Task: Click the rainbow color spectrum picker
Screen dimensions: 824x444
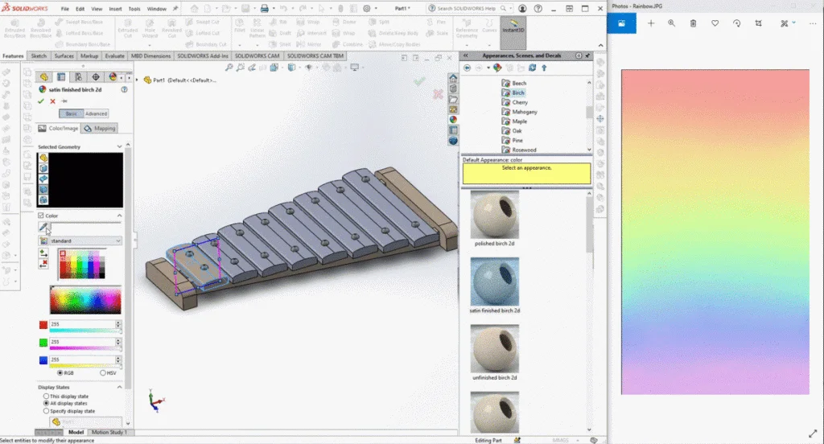Action: click(x=84, y=300)
